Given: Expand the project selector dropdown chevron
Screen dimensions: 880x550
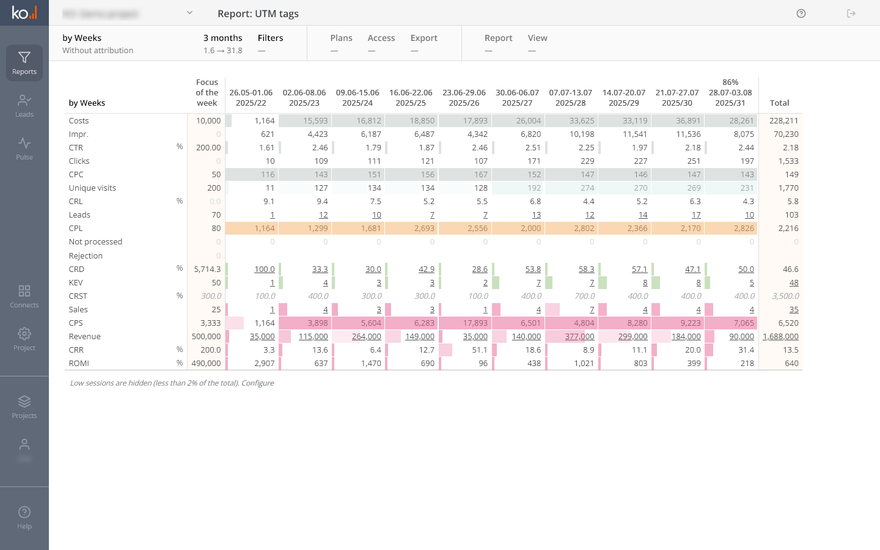Looking at the screenshot, I should click(189, 13).
